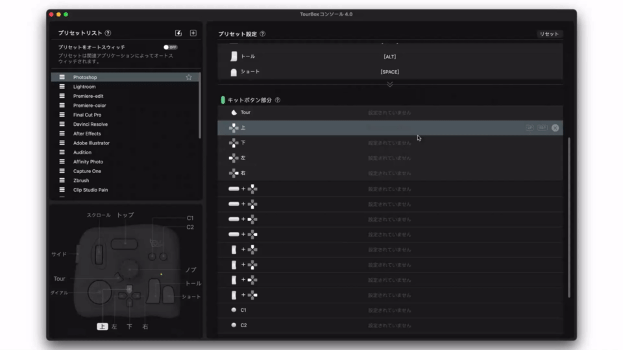Add a new preset with plus icon
Screen dimensions: 623x350
(x=193, y=33)
